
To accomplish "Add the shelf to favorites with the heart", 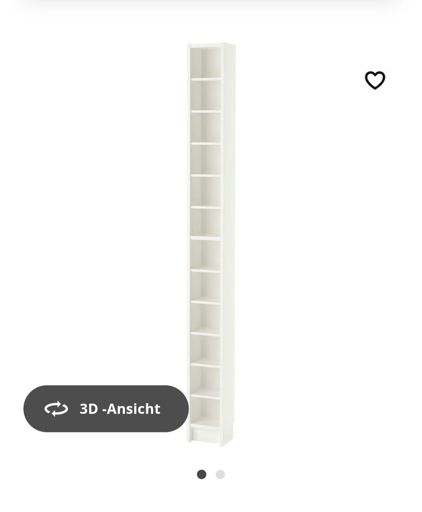I will click(x=375, y=80).
